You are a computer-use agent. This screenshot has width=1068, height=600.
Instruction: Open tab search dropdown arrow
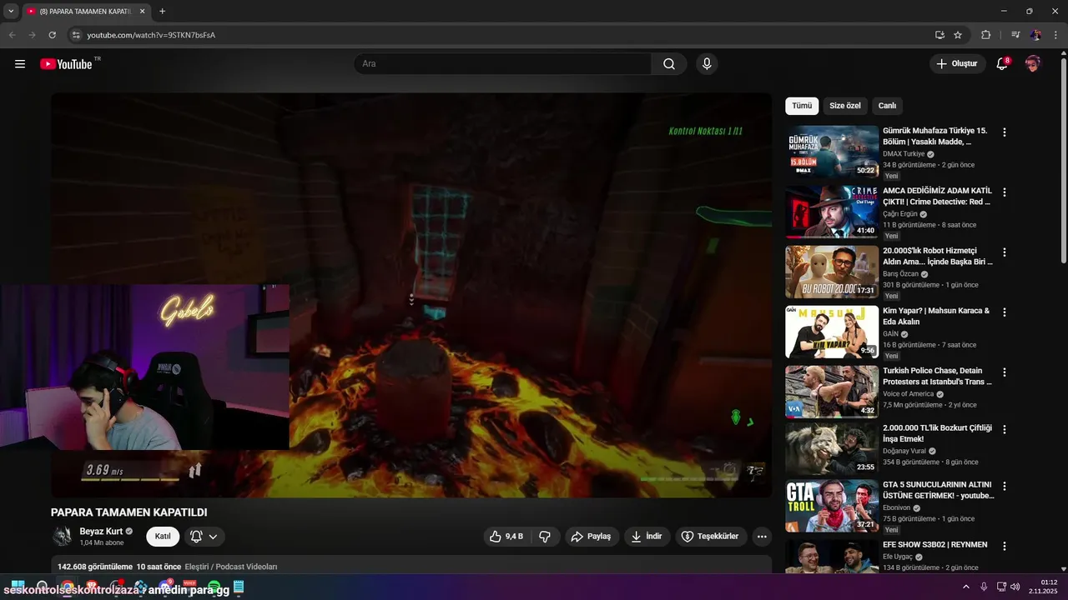[x=11, y=12]
